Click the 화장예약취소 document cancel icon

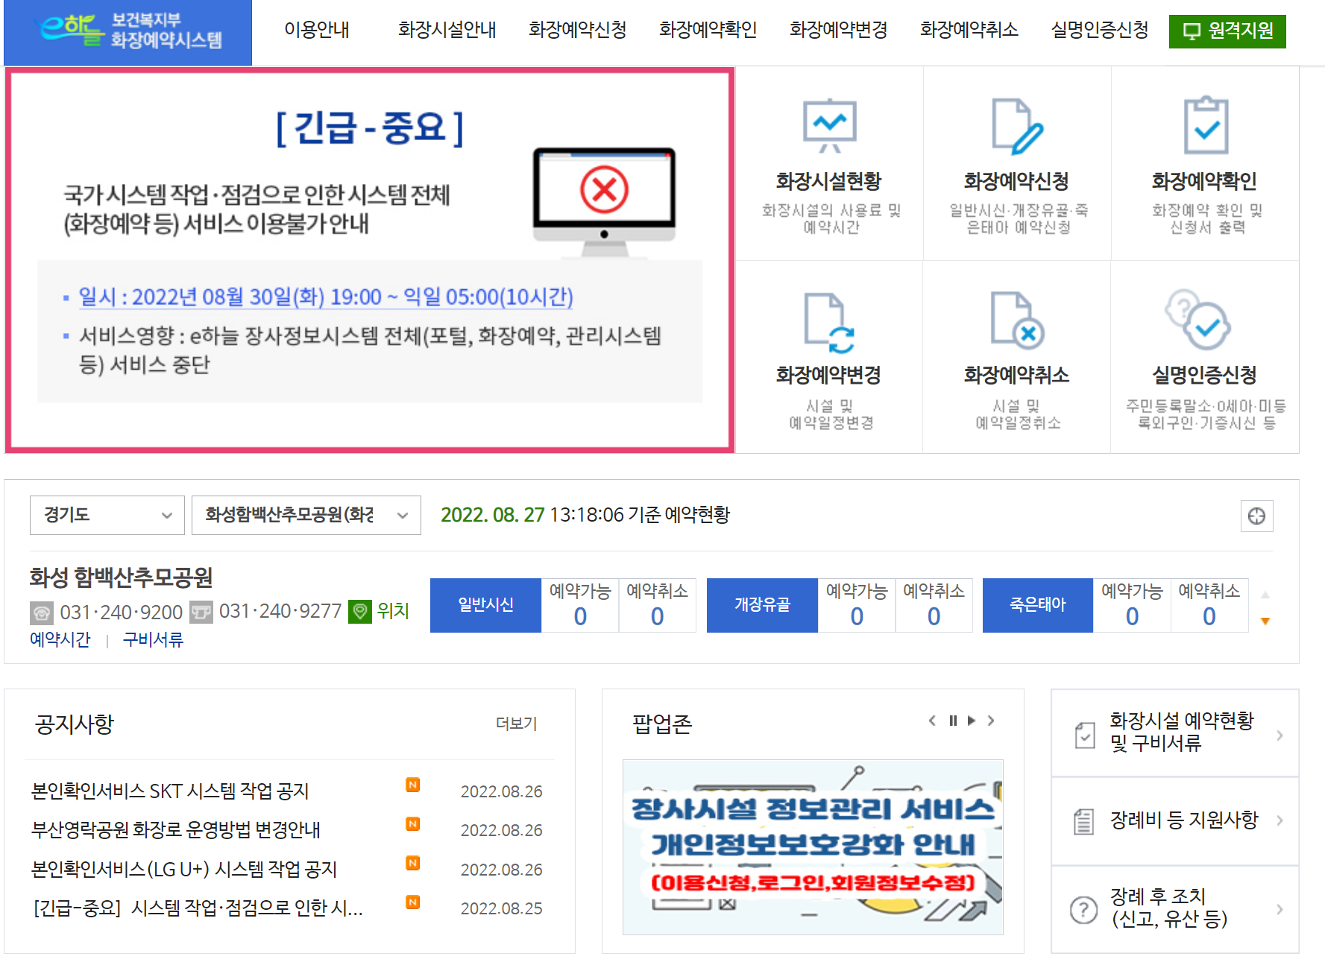pos(1017,320)
